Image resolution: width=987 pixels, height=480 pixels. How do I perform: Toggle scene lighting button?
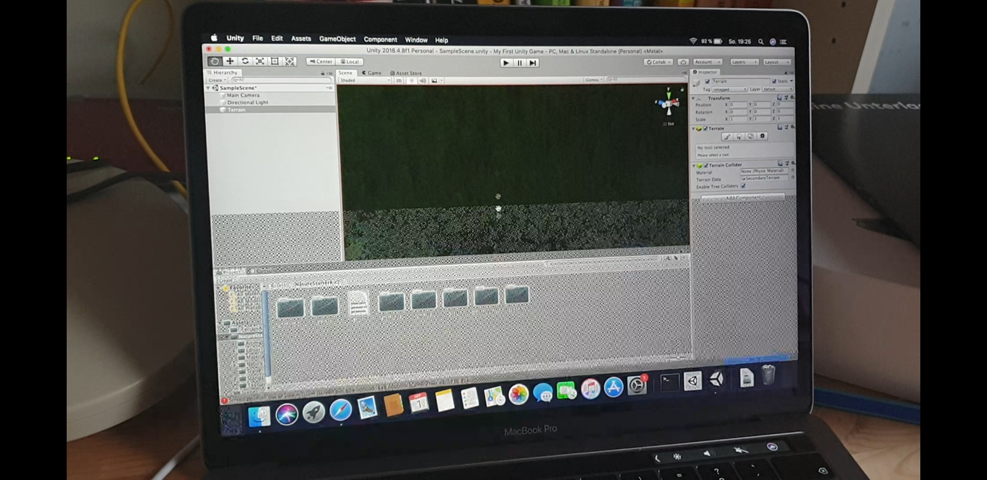pyautogui.click(x=412, y=81)
